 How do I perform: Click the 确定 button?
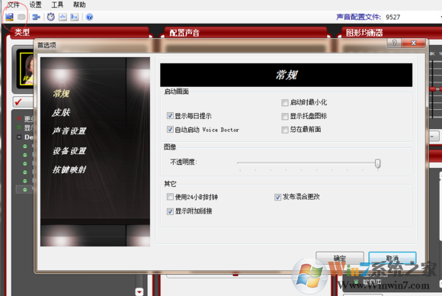pyautogui.click(x=340, y=258)
